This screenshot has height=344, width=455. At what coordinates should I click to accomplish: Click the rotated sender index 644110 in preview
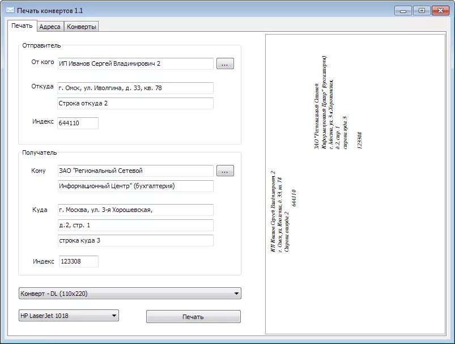click(x=294, y=198)
